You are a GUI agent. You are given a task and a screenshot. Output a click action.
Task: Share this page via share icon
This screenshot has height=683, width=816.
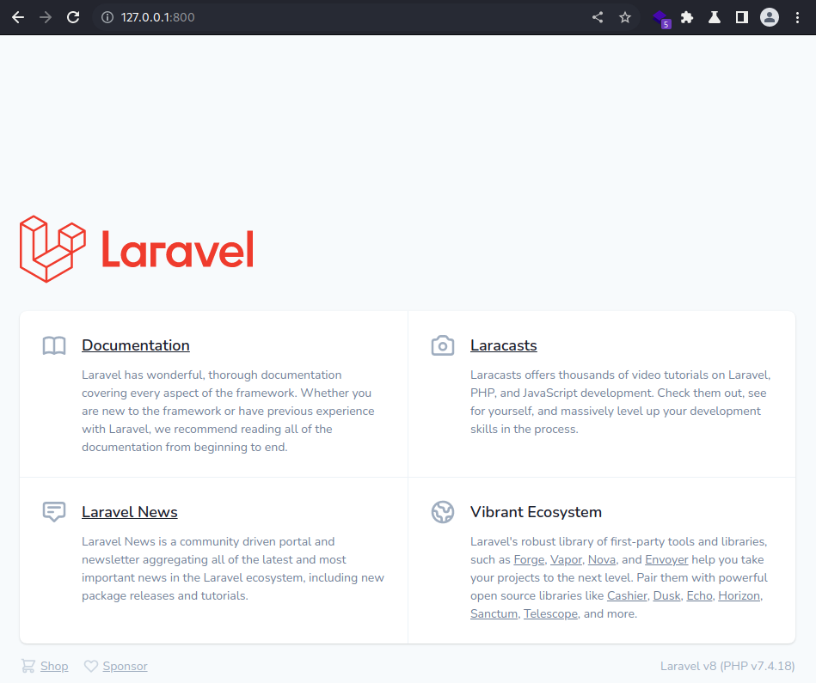click(x=598, y=17)
